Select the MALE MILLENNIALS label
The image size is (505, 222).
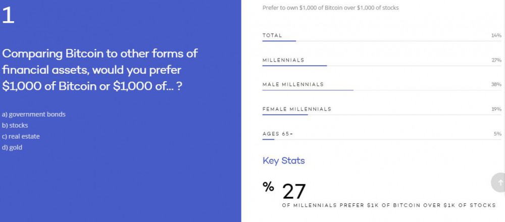tap(293, 84)
